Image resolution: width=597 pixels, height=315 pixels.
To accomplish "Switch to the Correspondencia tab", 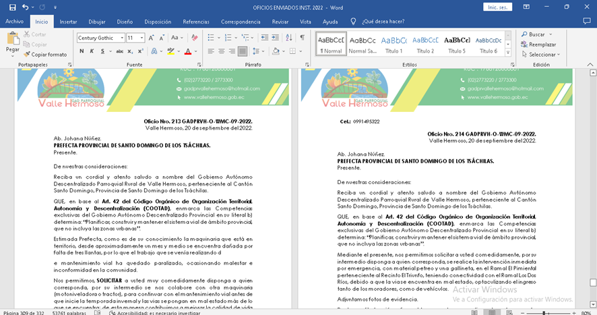I will 241,22.
